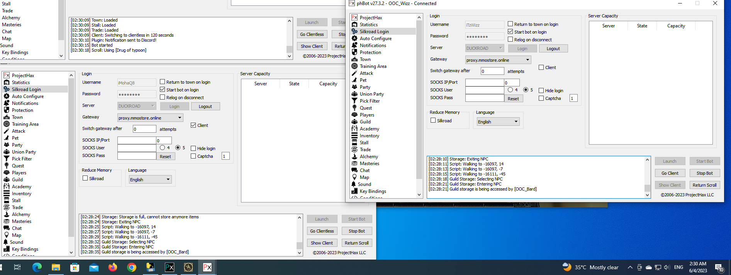Screen dimensions: 731x275
Task: Click the Alchemy flask icon in iMohaQ8 window
Action: [7, 214]
